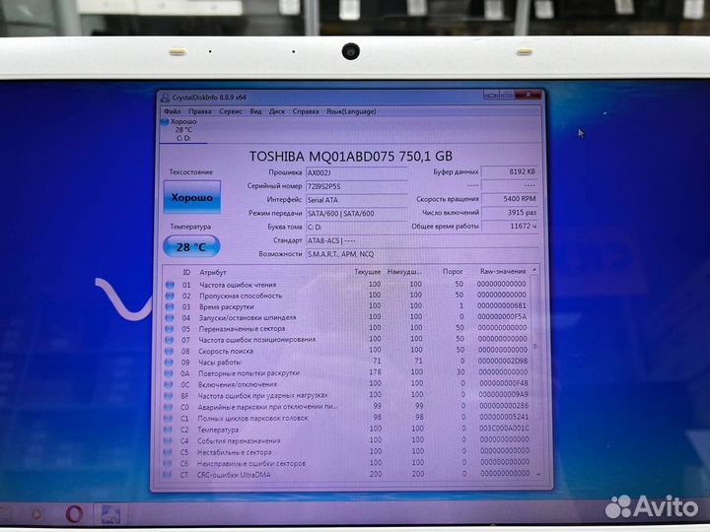Image resolution: width=710 pixels, height=532 pixels.
Task: Click status icon for C6 Неисправимые ошибки секторов
Action: [x=167, y=463]
